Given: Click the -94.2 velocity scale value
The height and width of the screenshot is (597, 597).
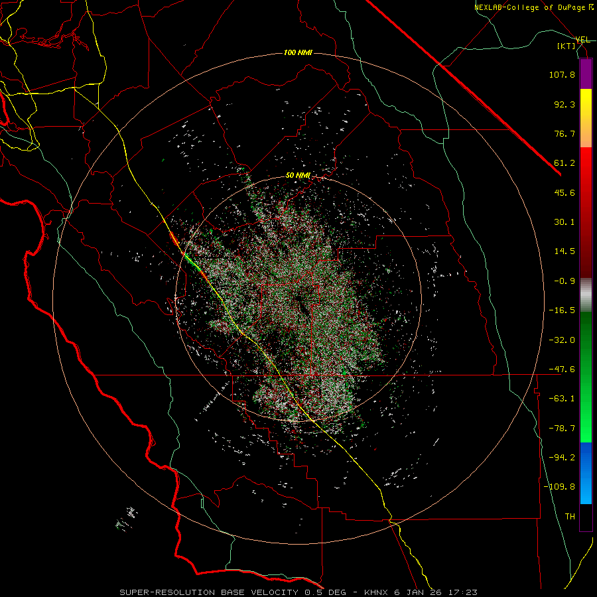Looking at the screenshot, I should [562, 458].
